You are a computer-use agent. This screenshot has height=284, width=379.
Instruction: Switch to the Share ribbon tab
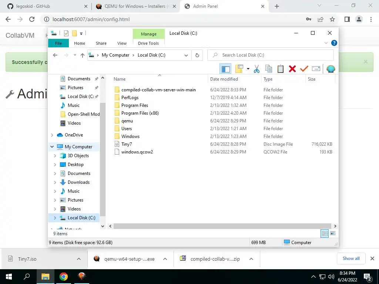[101, 43]
